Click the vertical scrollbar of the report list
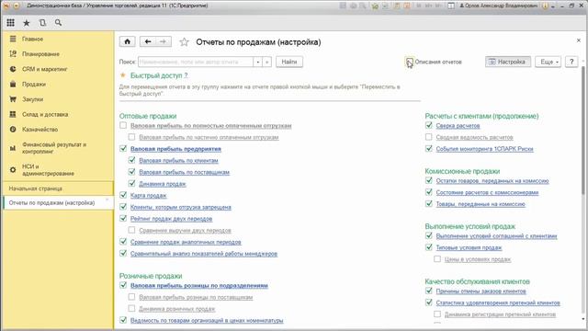Image resolution: width=588 pixels, height=331 pixels. [x=583, y=130]
